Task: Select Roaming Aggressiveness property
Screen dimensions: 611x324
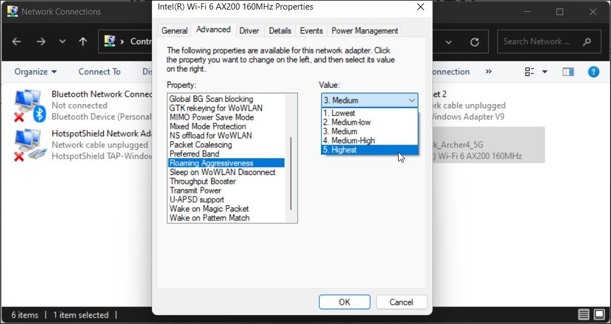Action: click(x=226, y=163)
